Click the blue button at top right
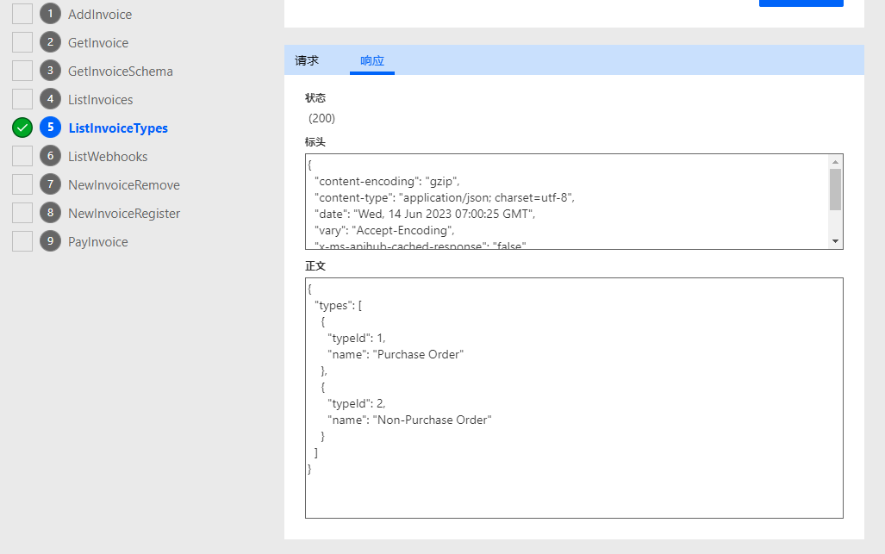This screenshot has width=885, height=554. coord(801,3)
